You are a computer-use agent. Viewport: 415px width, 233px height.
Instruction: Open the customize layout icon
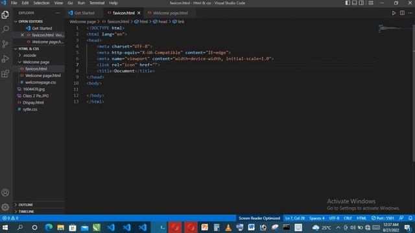coord(371,3)
